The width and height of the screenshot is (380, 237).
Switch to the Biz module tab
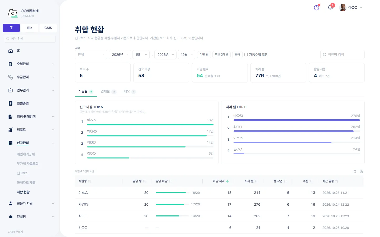coord(30,28)
